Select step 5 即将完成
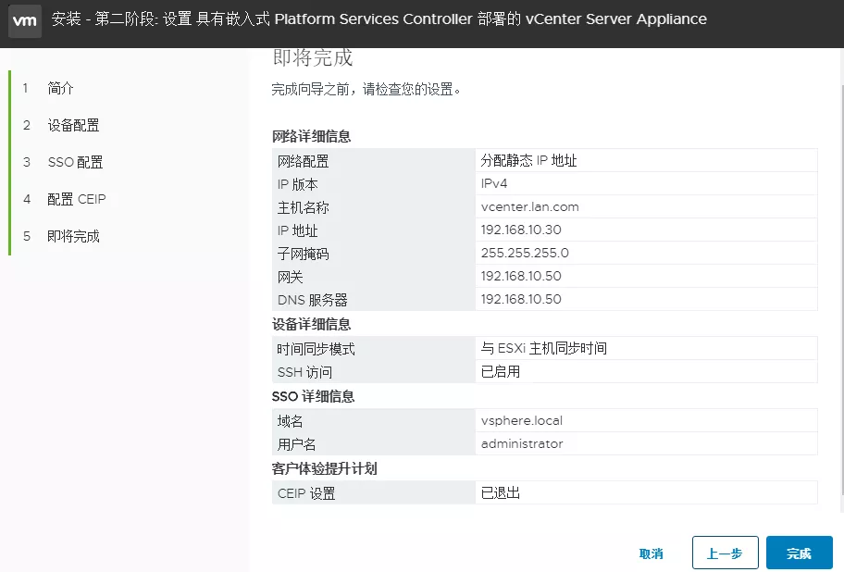 (73, 236)
